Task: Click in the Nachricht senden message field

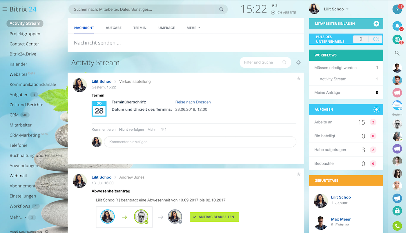Action: tap(186, 43)
